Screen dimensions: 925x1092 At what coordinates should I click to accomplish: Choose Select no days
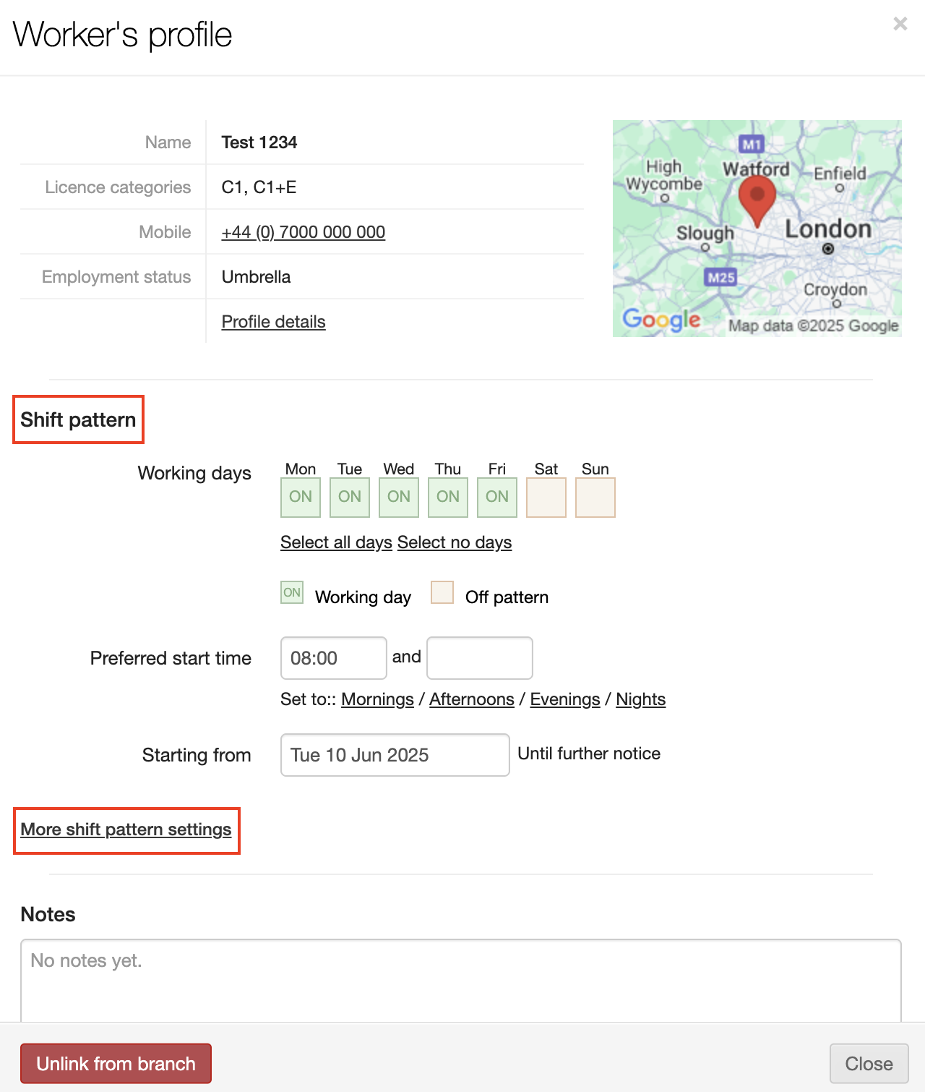point(455,542)
